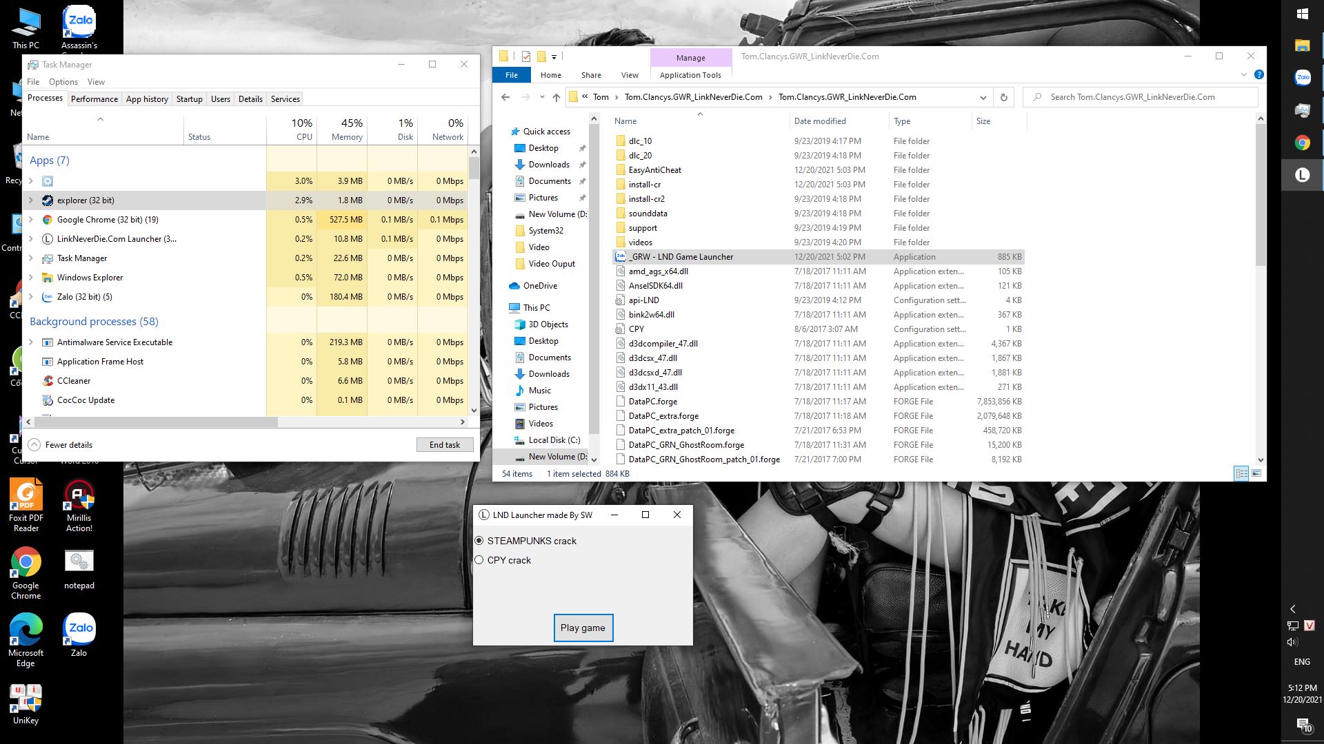Expand the Google Chrome process group

[x=31, y=220]
